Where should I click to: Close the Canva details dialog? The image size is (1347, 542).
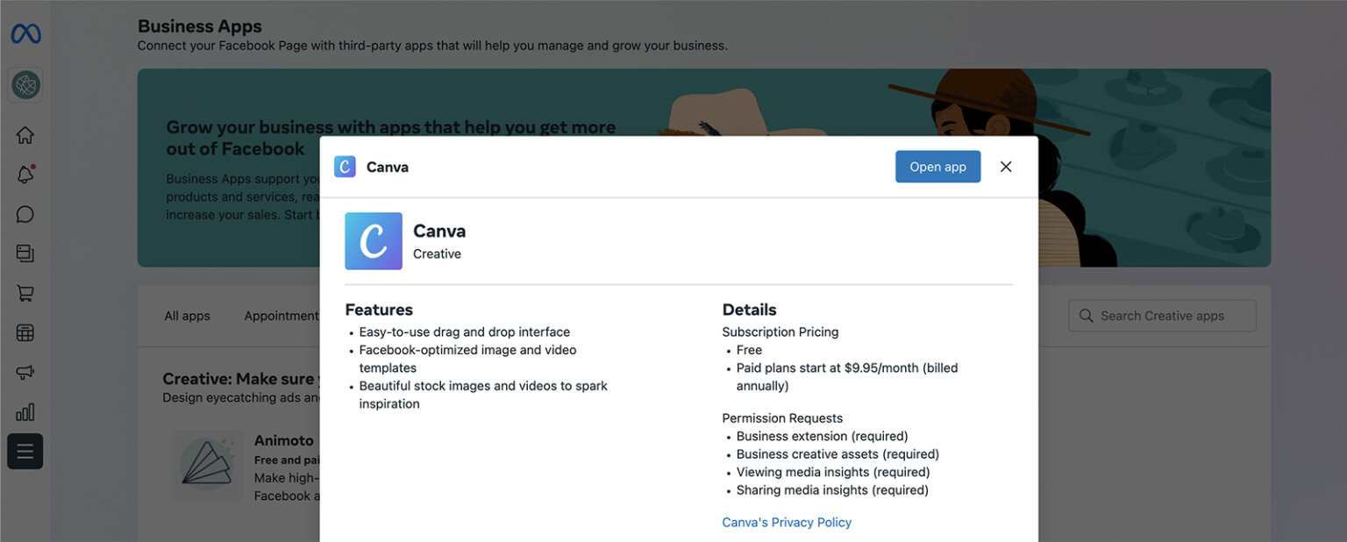pos(1005,166)
